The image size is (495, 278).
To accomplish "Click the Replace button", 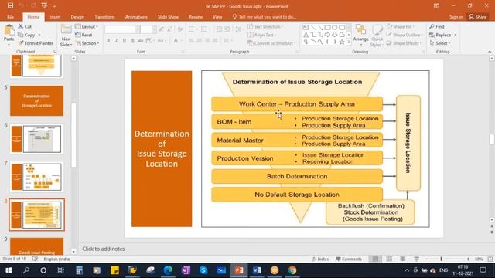I will (440, 35).
